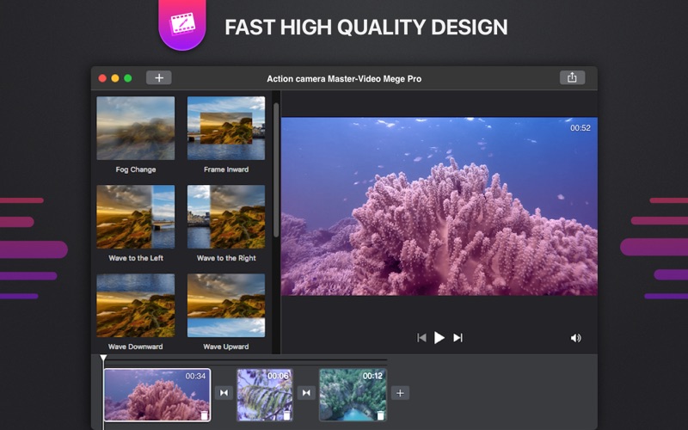
Task: Delete the 00:12 clip with trash icon
Action: (380, 415)
